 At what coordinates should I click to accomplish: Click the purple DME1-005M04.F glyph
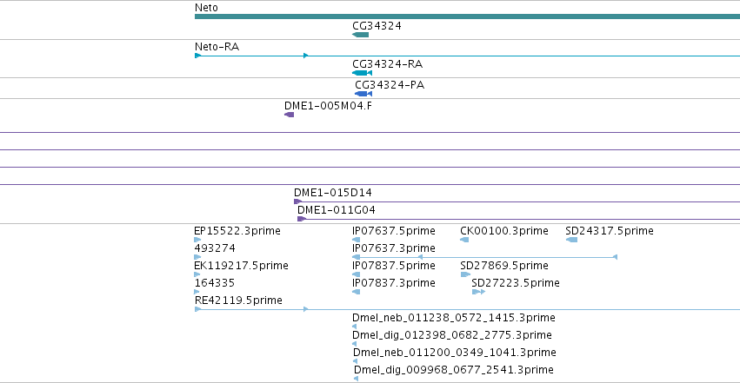click(x=290, y=115)
